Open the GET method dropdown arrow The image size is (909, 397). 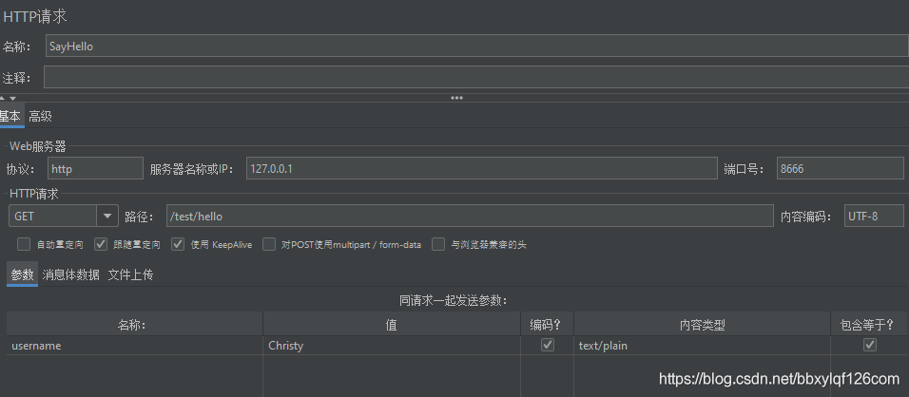pos(106,217)
